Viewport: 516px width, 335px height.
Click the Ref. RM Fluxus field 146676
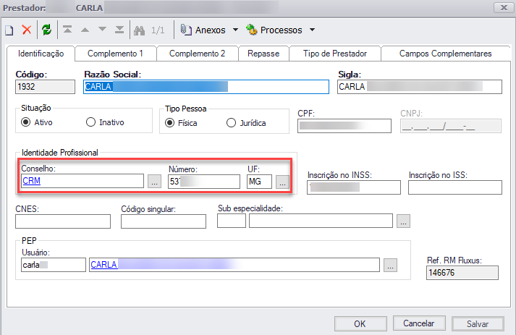(x=462, y=273)
